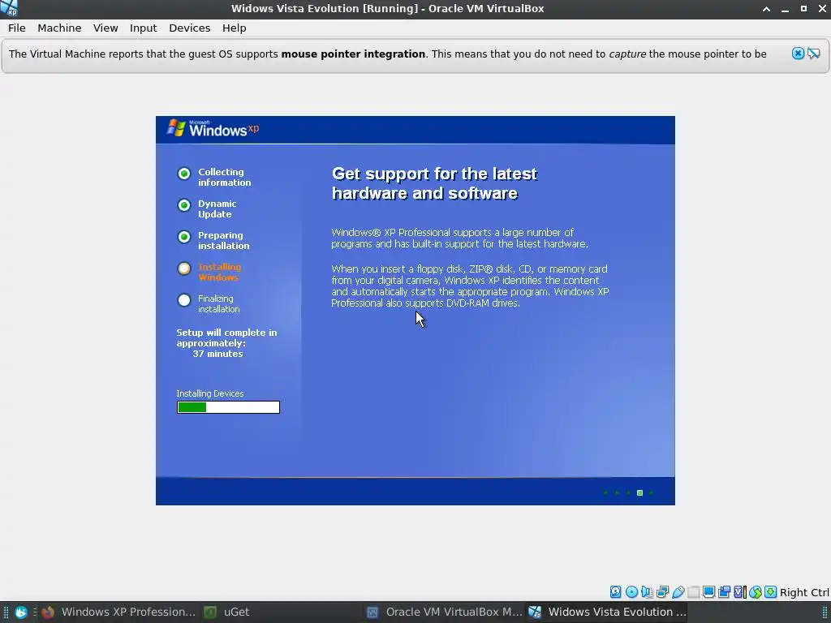Click the USB devices status icon
The width and height of the screenshot is (831, 623).
[x=678, y=591]
